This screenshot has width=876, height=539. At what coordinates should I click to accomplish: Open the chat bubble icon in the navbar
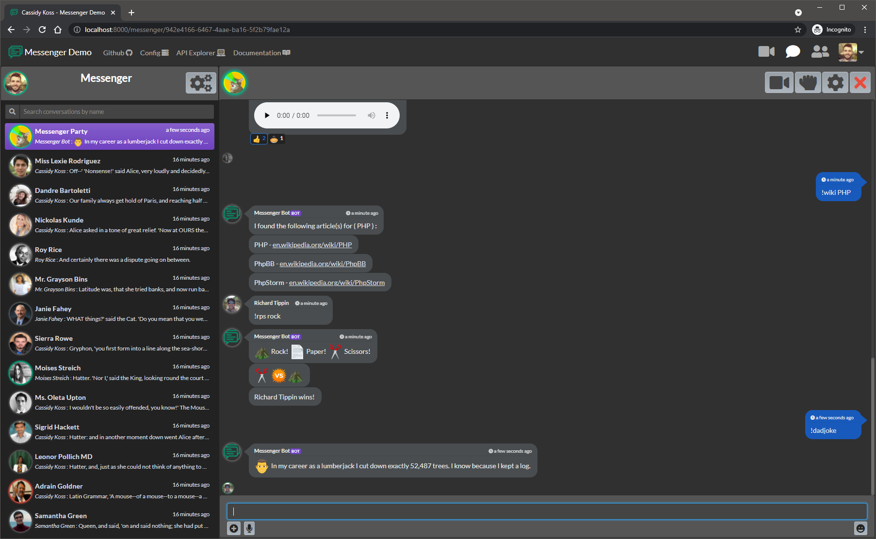click(x=793, y=52)
